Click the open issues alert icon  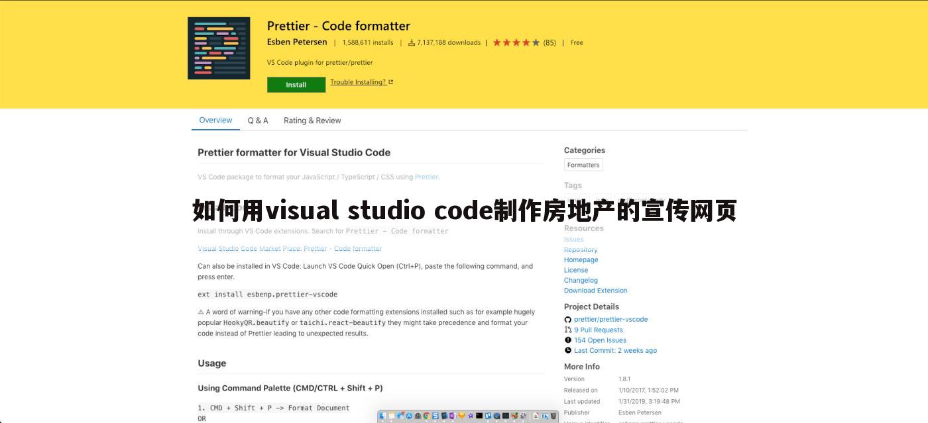(x=567, y=340)
